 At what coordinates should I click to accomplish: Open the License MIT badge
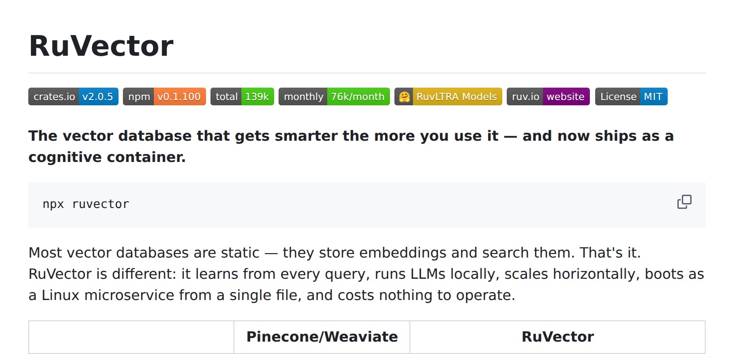click(631, 96)
